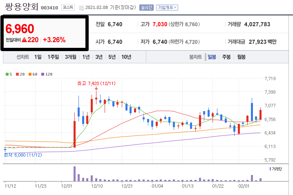Click the 봉차트 candle chart label
293x195 pixels.
point(196,57)
